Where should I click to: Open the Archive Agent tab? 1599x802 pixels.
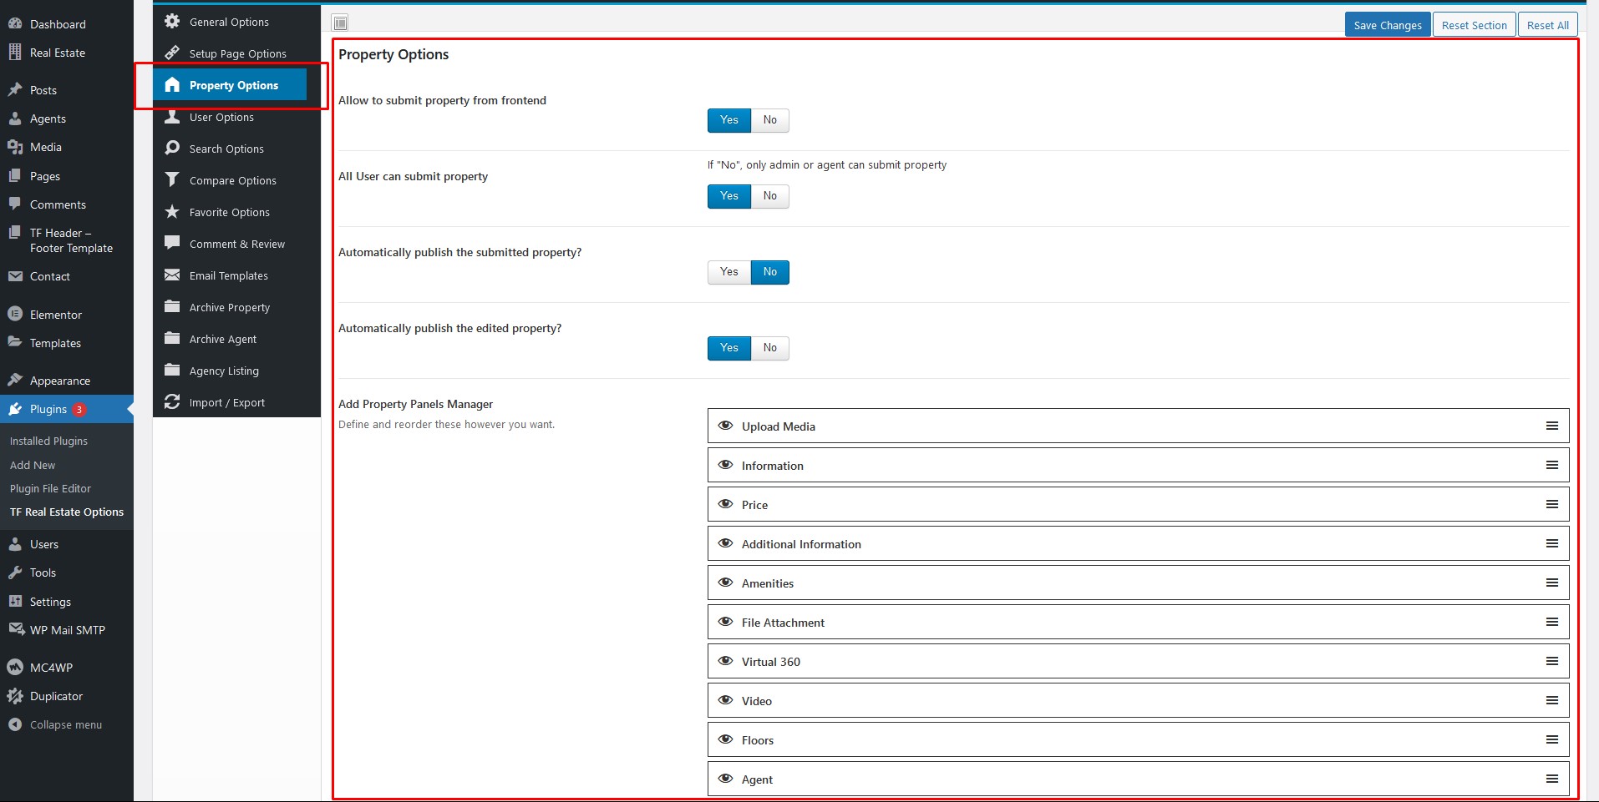[x=236, y=339]
